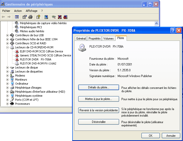Open Properties via the toolbar icon
This screenshot has width=183, height=141.
pyautogui.click(x=24, y=17)
